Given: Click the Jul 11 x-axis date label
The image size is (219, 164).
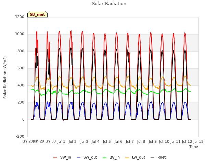Looking at the screenshot, I should coord(176,141).
